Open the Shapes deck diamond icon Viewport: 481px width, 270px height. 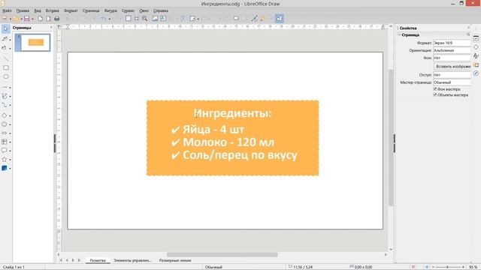(476, 47)
